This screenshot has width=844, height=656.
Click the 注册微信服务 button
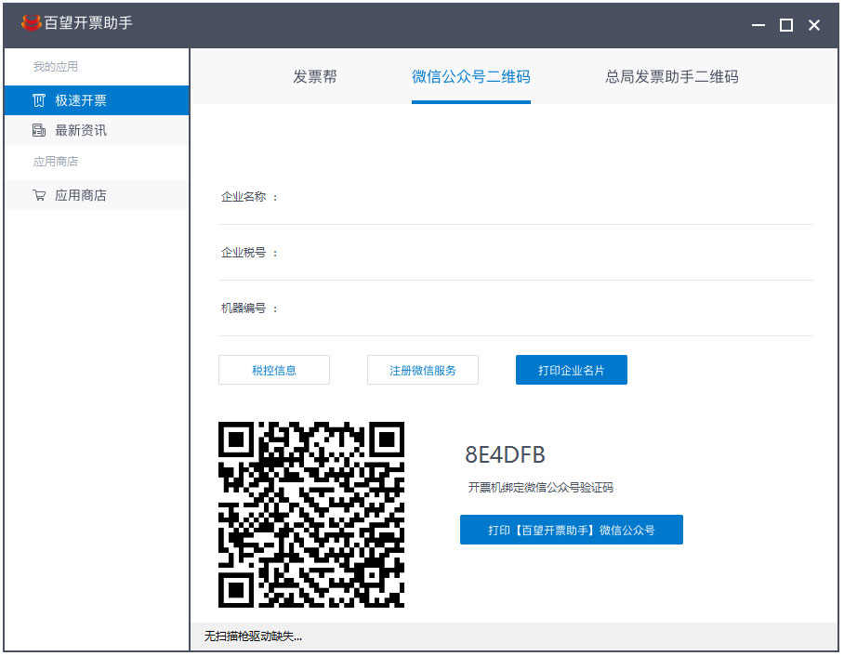423,370
